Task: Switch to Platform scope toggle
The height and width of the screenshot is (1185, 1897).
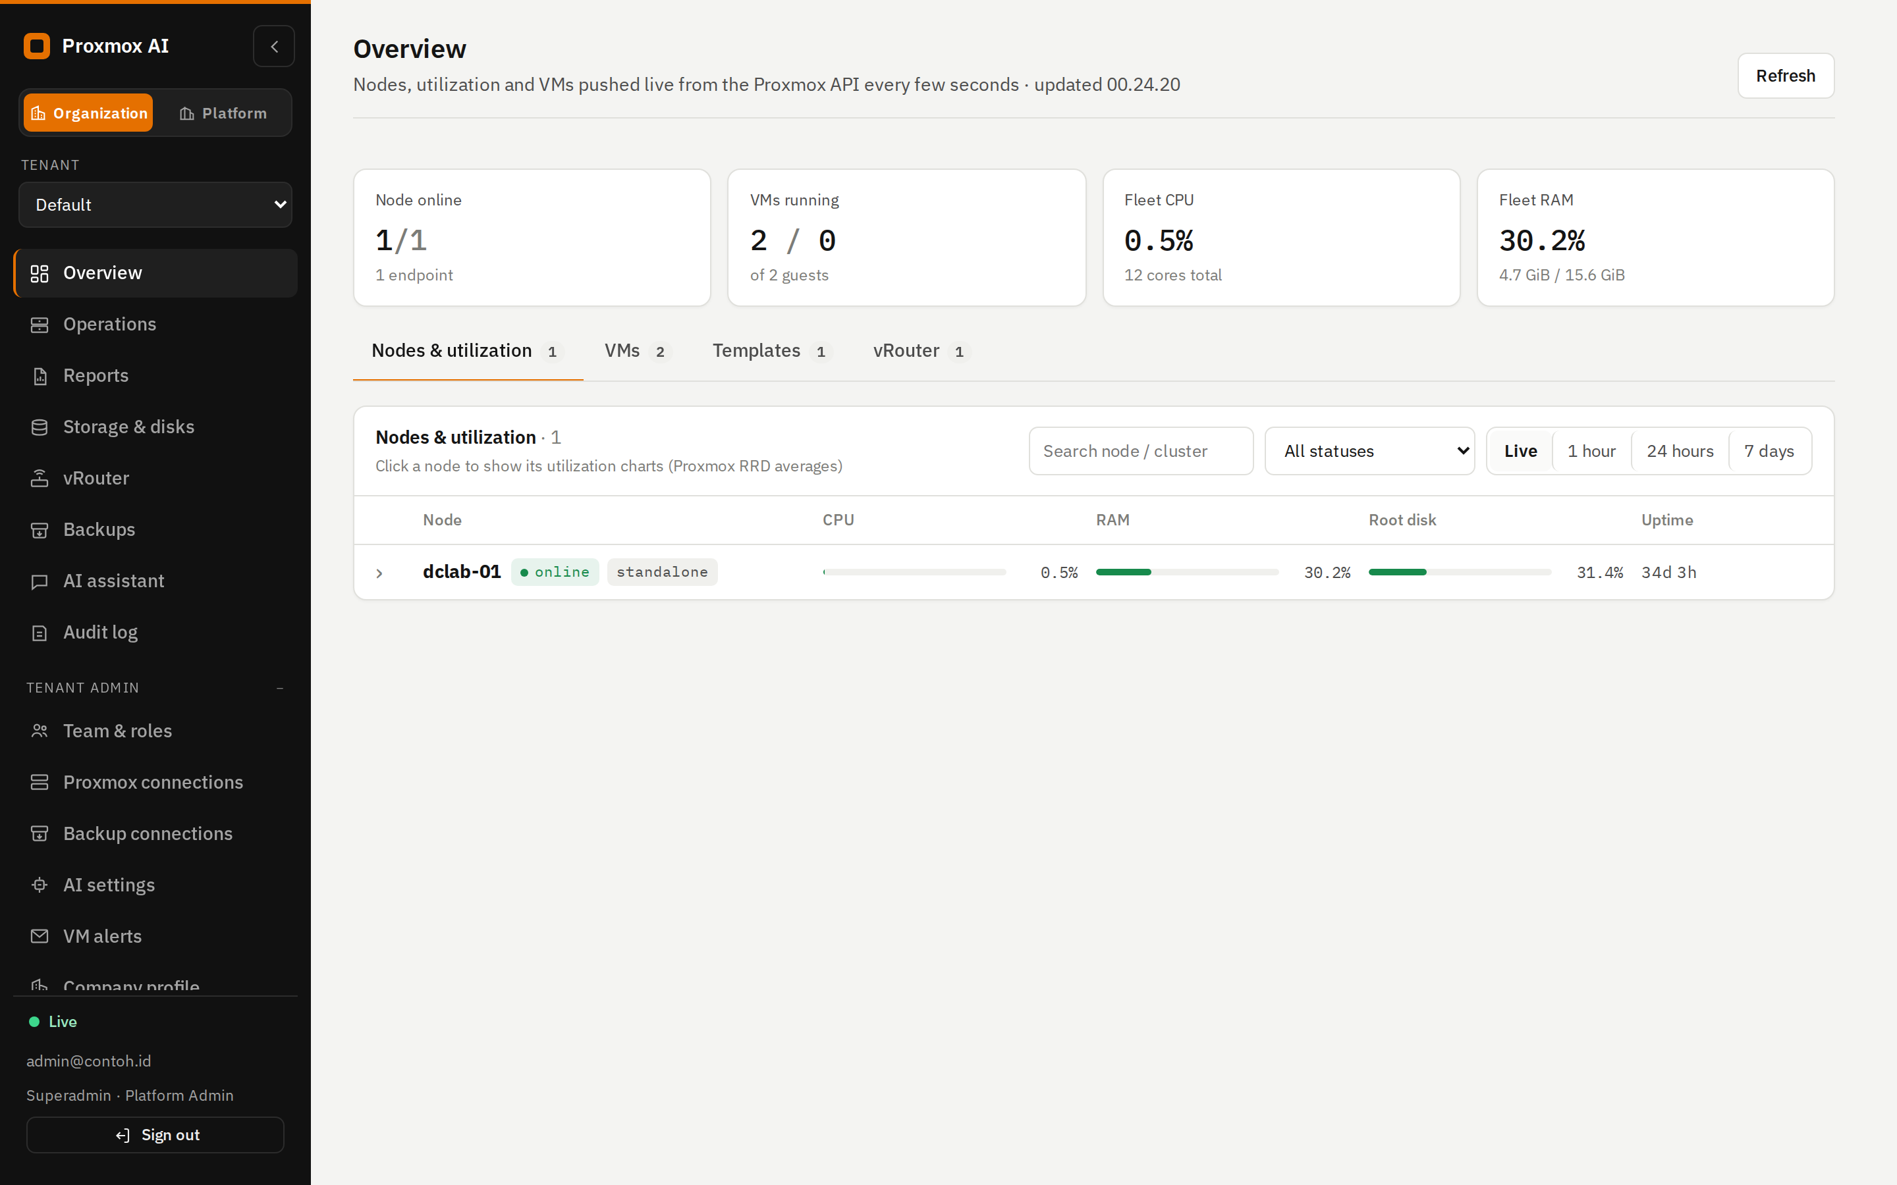Action: pos(223,113)
